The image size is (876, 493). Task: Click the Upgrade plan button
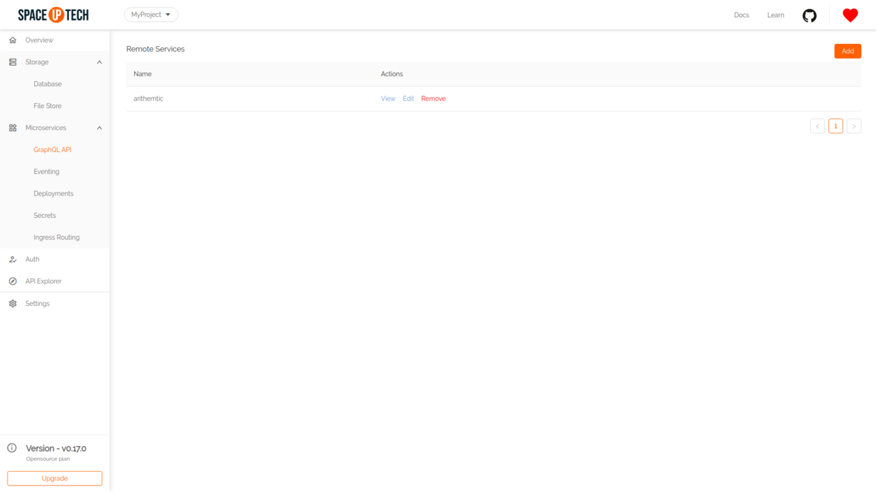(x=55, y=479)
